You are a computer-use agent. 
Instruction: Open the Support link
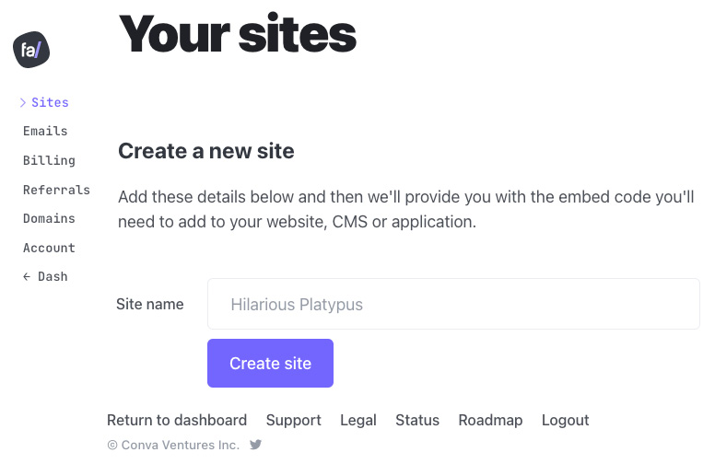point(293,420)
